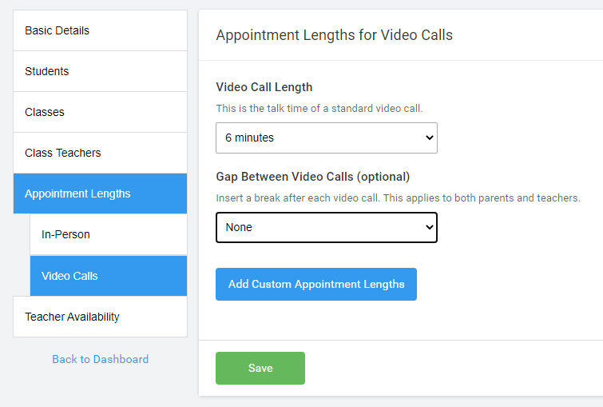Click Add Custom Appointment Lengths button
Image resolution: width=603 pixels, height=407 pixels.
(316, 284)
